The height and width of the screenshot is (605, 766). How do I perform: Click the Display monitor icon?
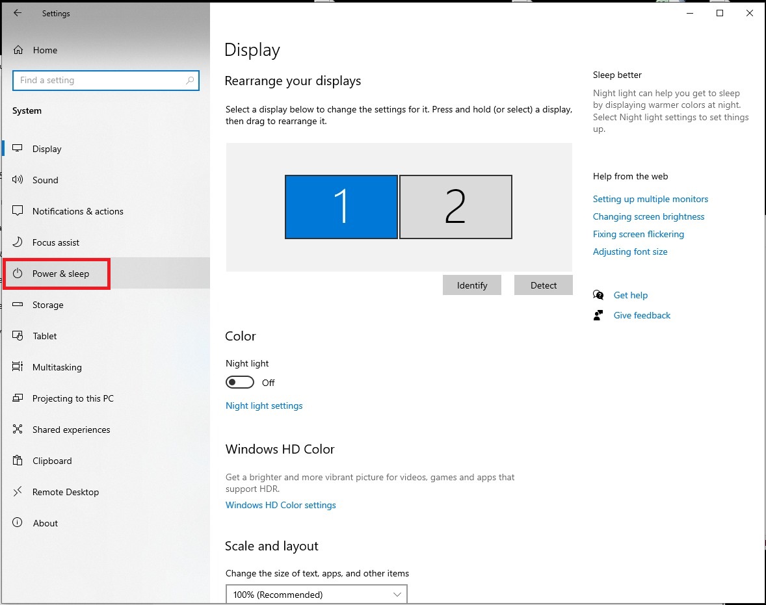tap(18, 148)
